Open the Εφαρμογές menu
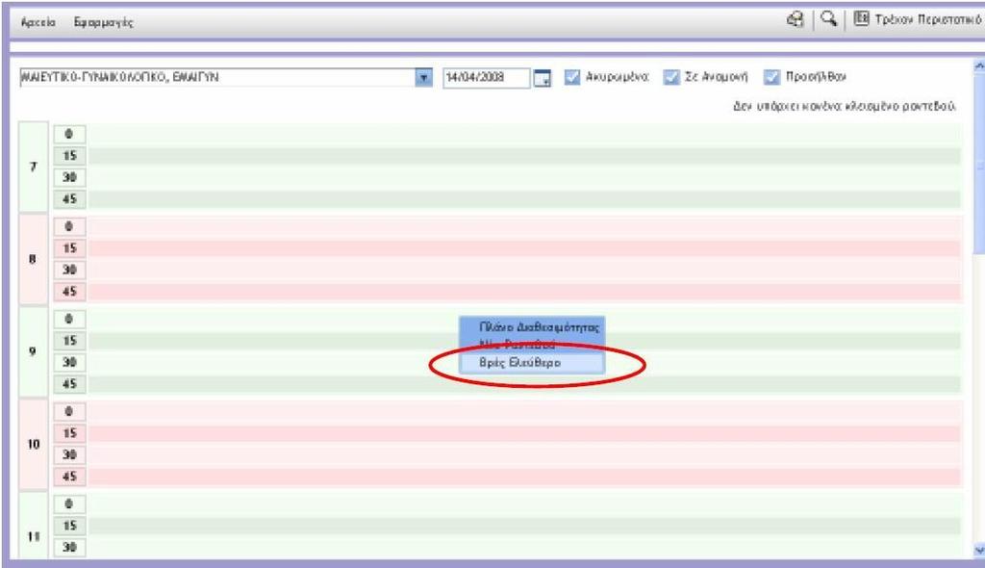Viewport: 985px width, 568px height. coord(103,22)
